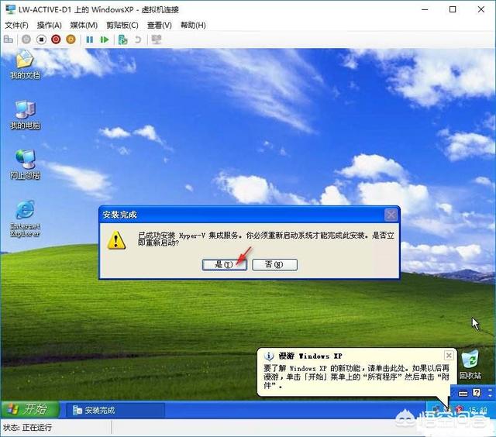
Task: Select the Internet Explorer desktop icon
Action: (x=25, y=218)
